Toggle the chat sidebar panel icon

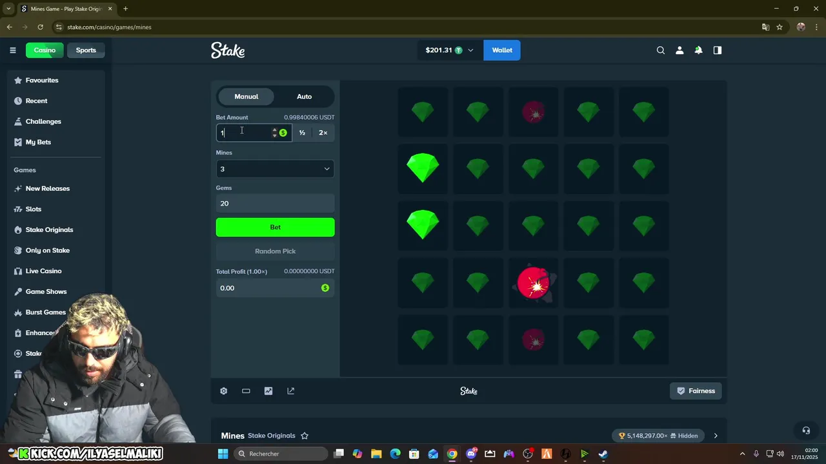pos(717,50)
